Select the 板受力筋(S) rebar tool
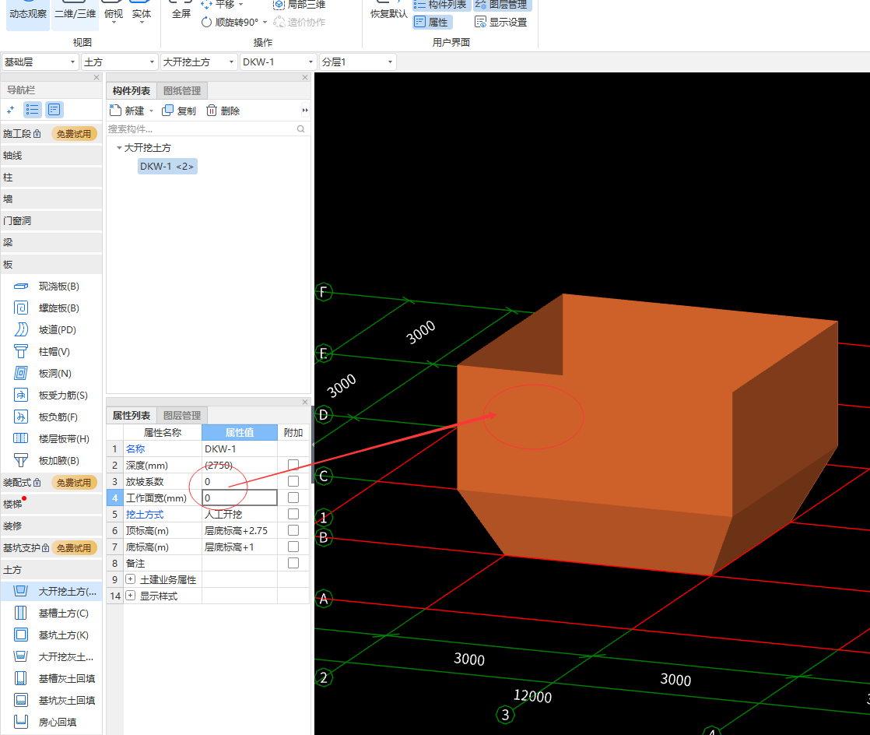The width and height of the screenshot is (870, 735). [51, 396]
